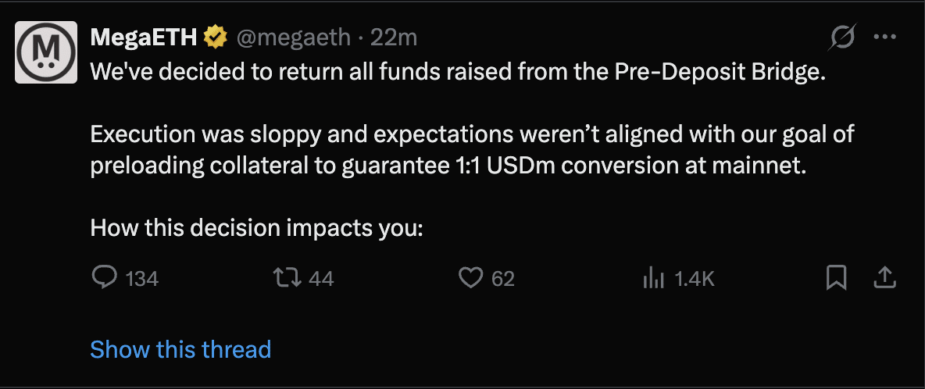The height and width of the screenshot is (389, 925).
Task: Click the 44 reposts count
Action: (x=321, y=278)
